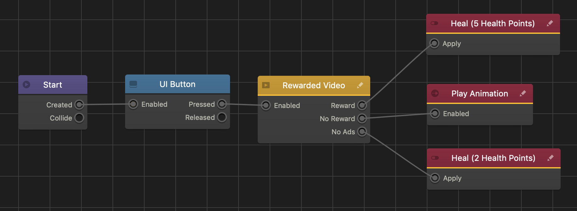
Task: Click the screen icon on UI Button node
Action: pyautogui.click(x=133, y=84)
